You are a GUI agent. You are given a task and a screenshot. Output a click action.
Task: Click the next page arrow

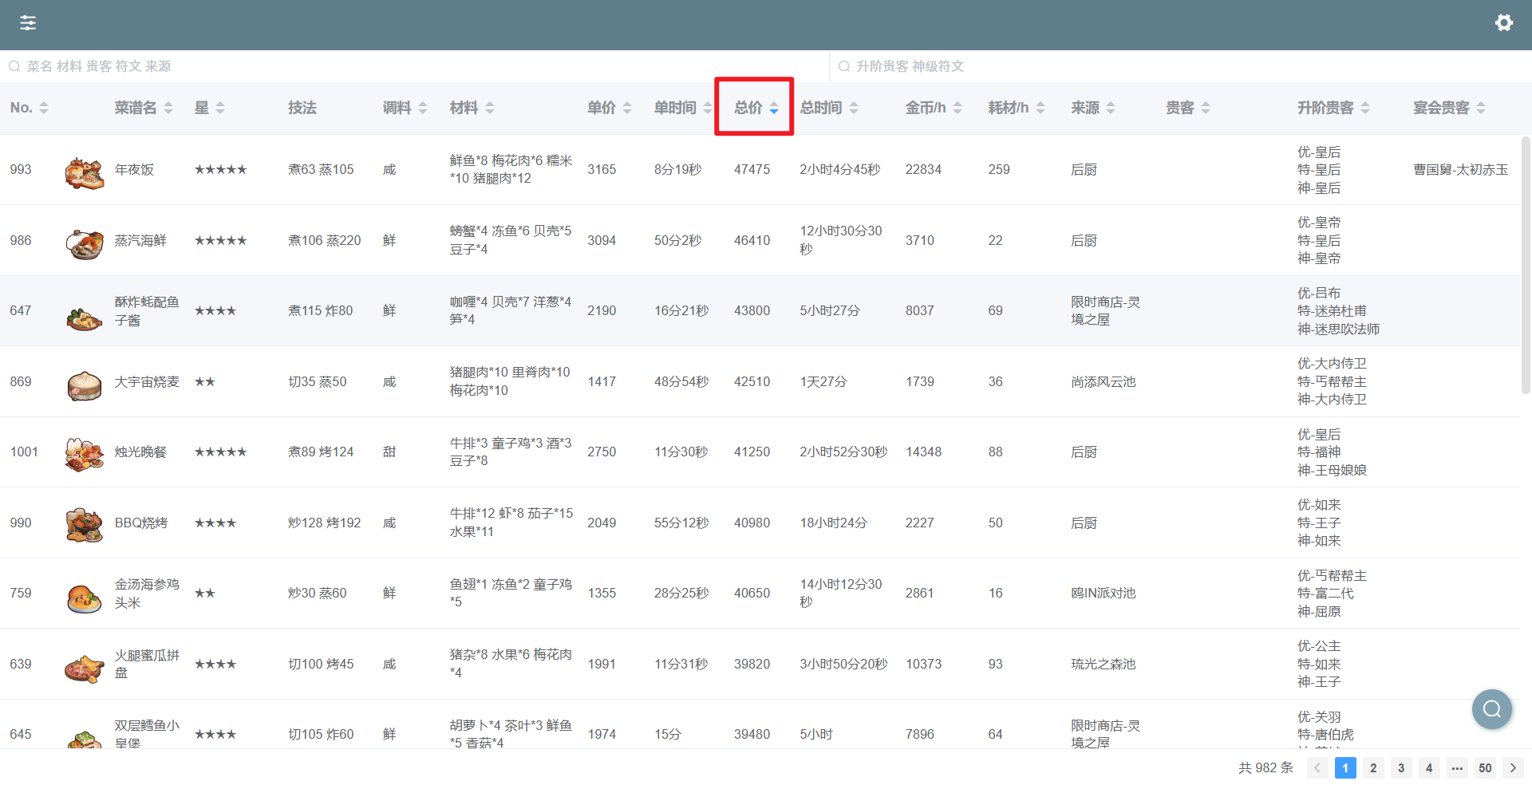(1512, 767)
